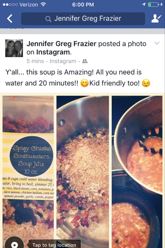Tap the back arrow in header
The height and width of the screenshot is (248, 165).
(x=10, y=19)
